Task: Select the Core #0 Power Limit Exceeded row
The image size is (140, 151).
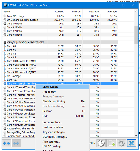Action: [x=21, y=114]
